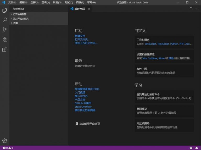Expand the 无打开的文件夹 section
The width and height of the screenshot is (201, 150).
click(x=21, y=19)
